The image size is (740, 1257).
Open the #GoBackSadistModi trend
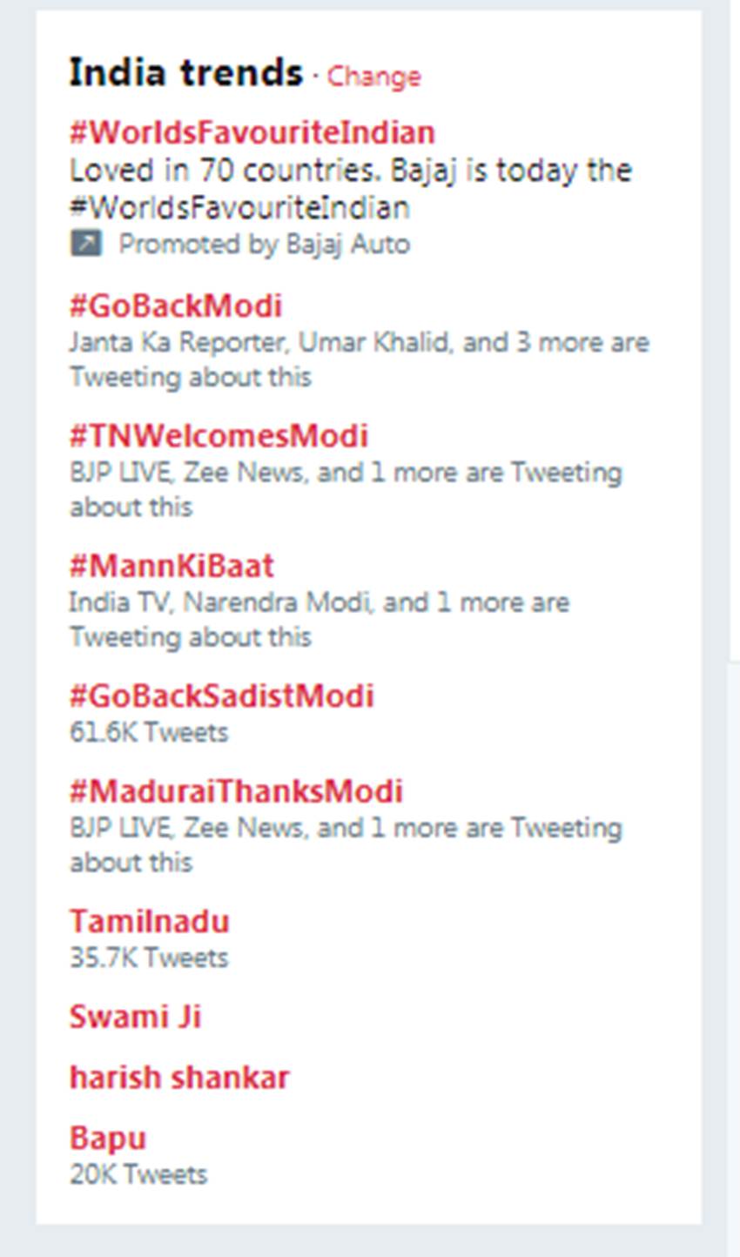point(221,696)
